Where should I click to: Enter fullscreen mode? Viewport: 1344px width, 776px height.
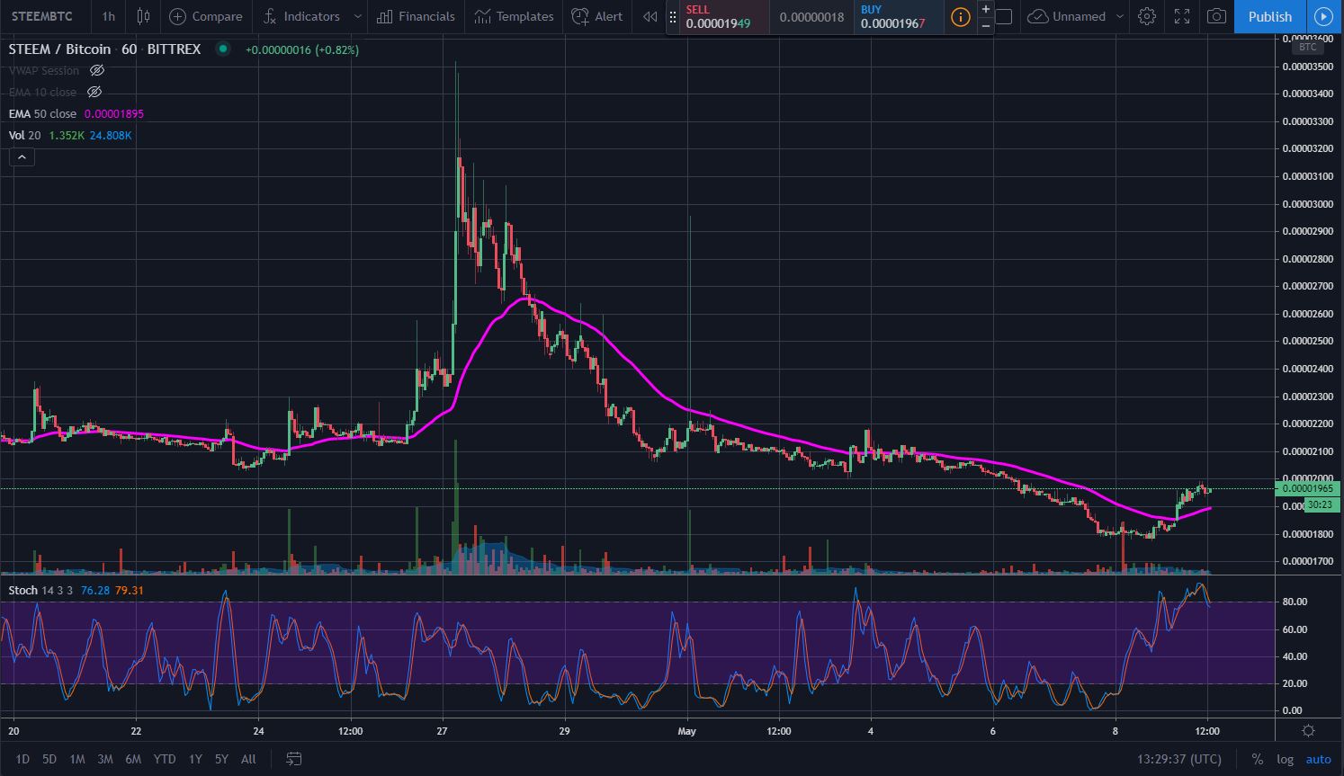click(1182, 16)
